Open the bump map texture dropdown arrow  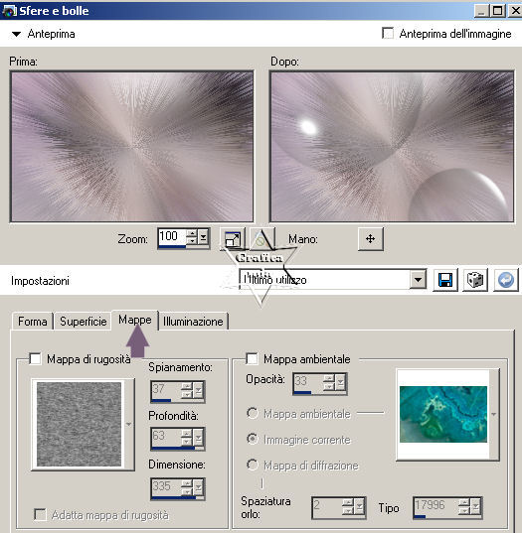coord(128,424)
